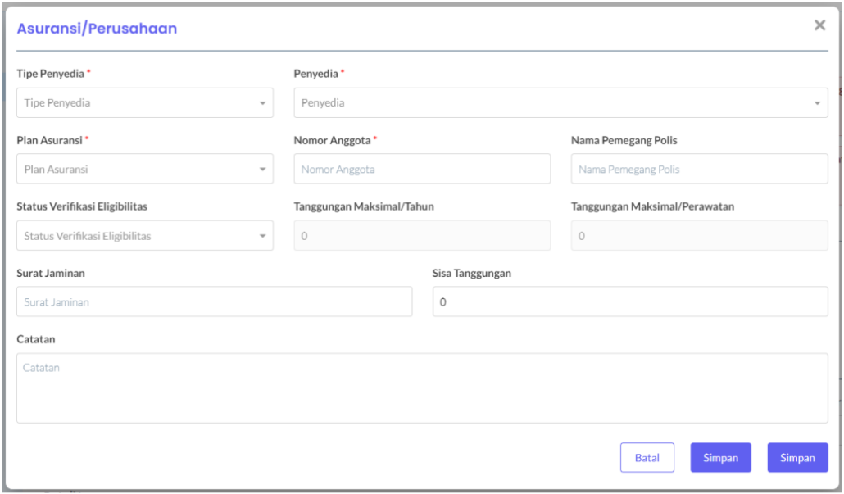Click the Plan Asuransi caret icon

[262, 170]
